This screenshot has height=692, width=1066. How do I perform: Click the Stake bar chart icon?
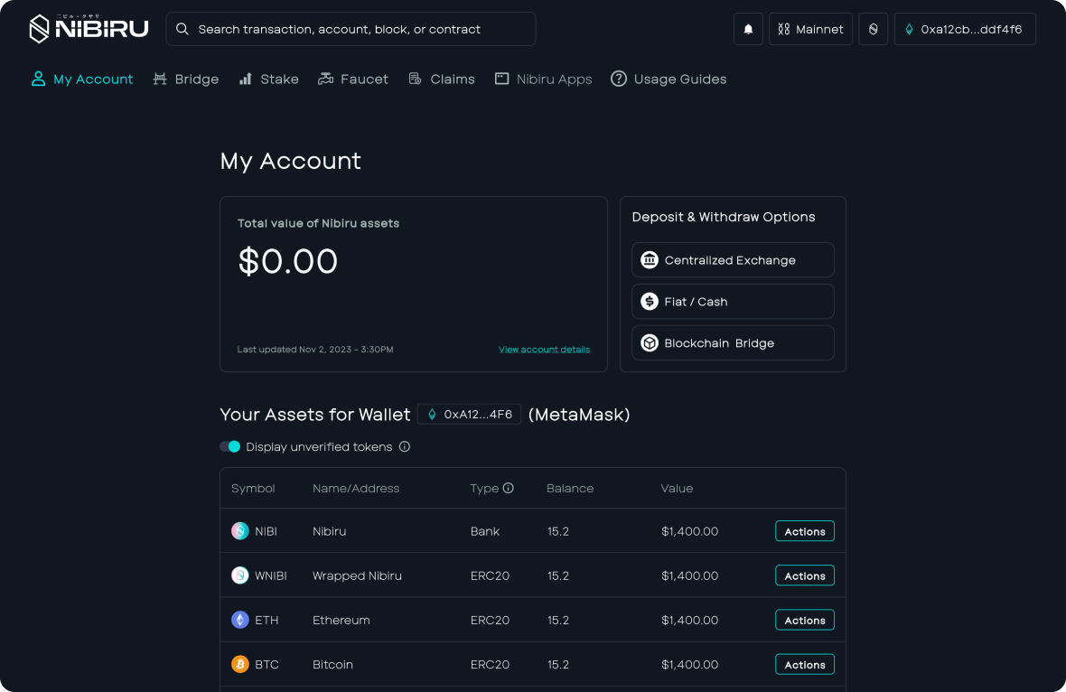(246, 79)
